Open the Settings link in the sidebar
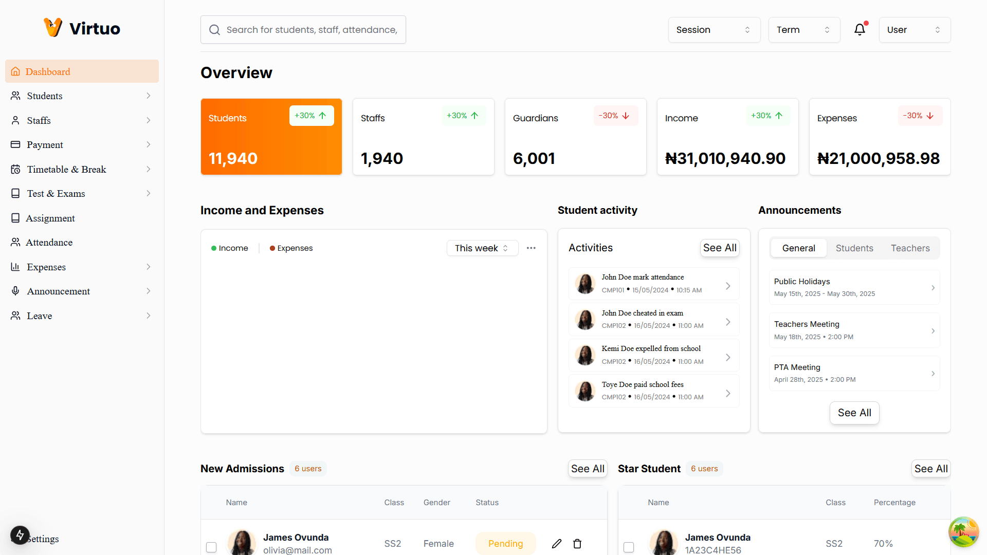Image resolution: width=987 pixels, height=555 pixels. tap(43, 539)
